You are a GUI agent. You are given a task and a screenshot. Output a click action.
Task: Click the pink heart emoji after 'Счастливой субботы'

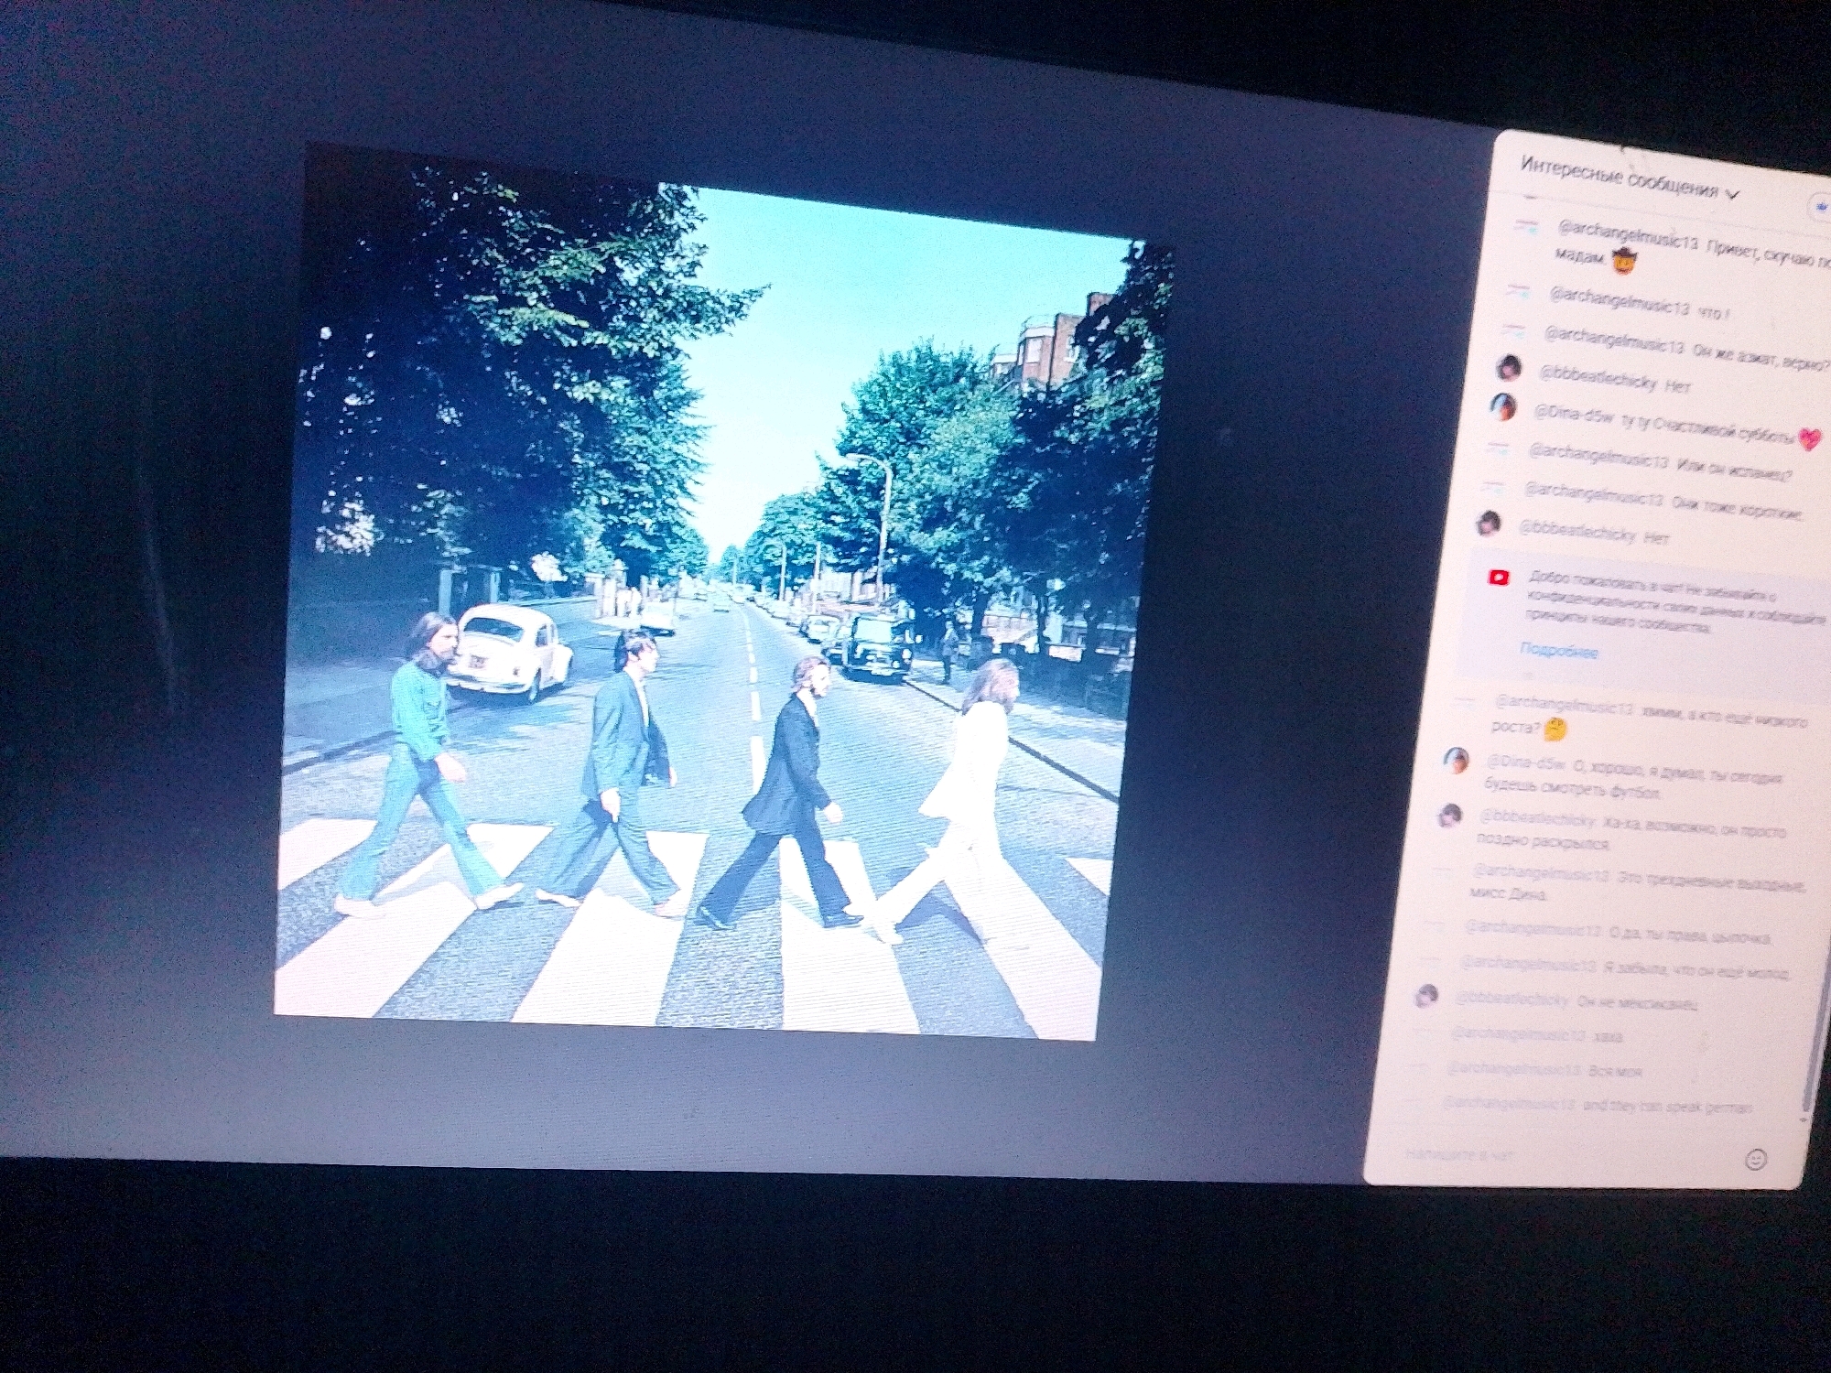[1810, 439]
